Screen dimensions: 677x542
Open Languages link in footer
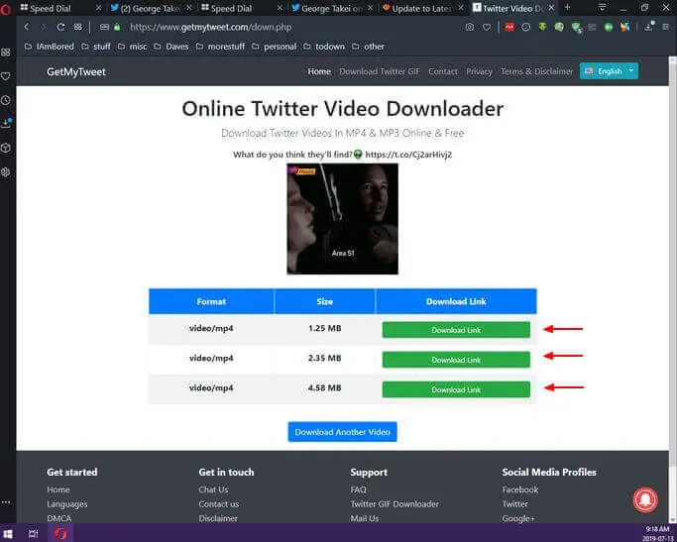(67, 504)
